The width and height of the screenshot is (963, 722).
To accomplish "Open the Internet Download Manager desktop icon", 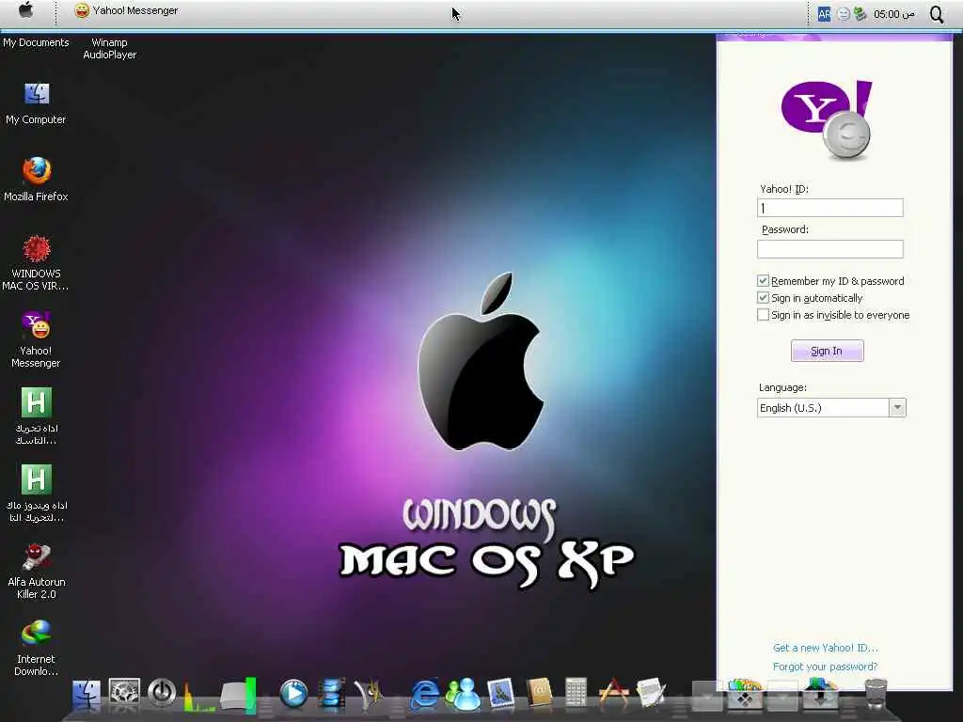I will click(x=37, y=648).
